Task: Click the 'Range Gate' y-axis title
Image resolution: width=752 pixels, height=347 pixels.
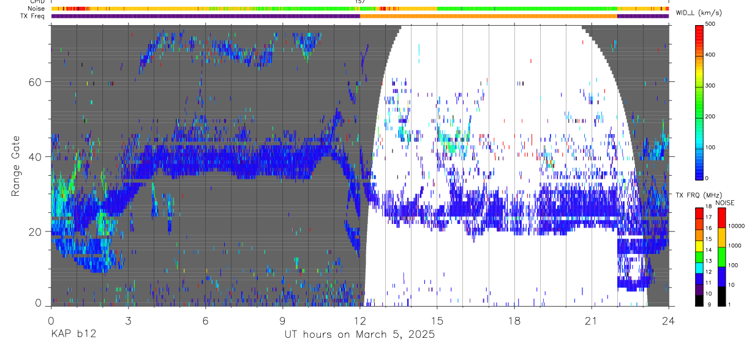Action: [x=16, y=166]
